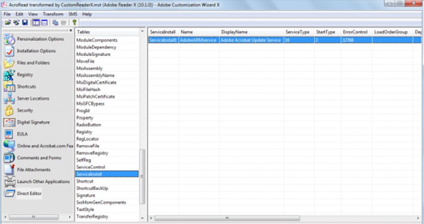This screenshot has width=424, height=224.
Task: Open the Help menu
Action: tap(87, 14)
